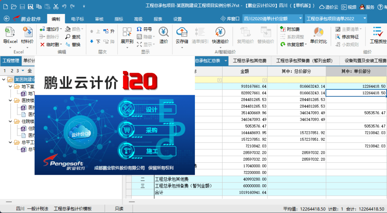Click the 附加费 surcharge icon

click(290, 29)
